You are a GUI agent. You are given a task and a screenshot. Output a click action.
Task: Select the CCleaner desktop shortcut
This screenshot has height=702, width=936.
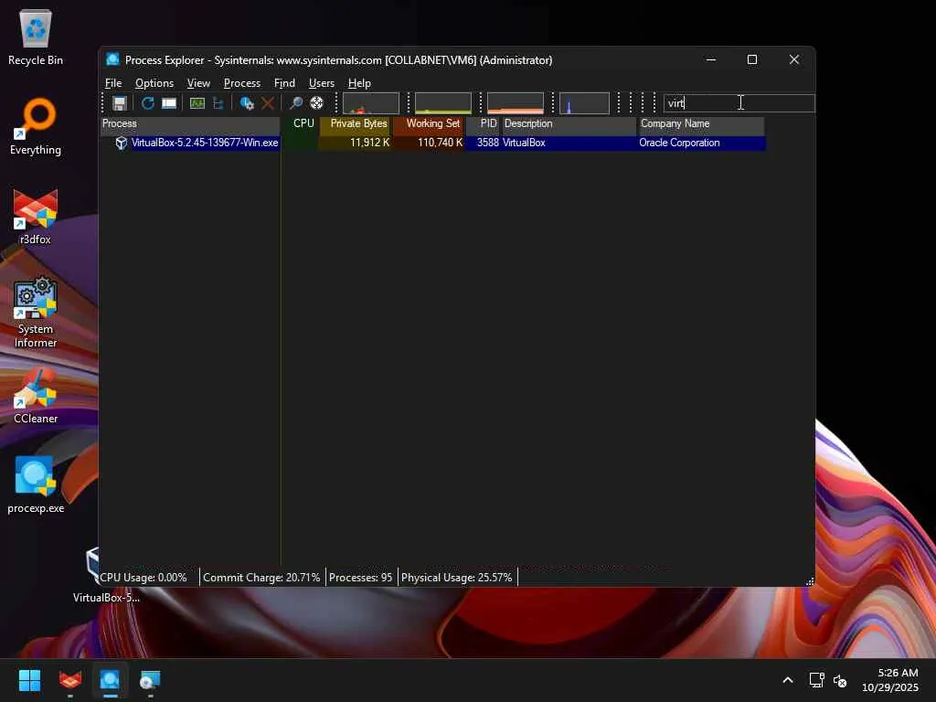coord(36,395)
